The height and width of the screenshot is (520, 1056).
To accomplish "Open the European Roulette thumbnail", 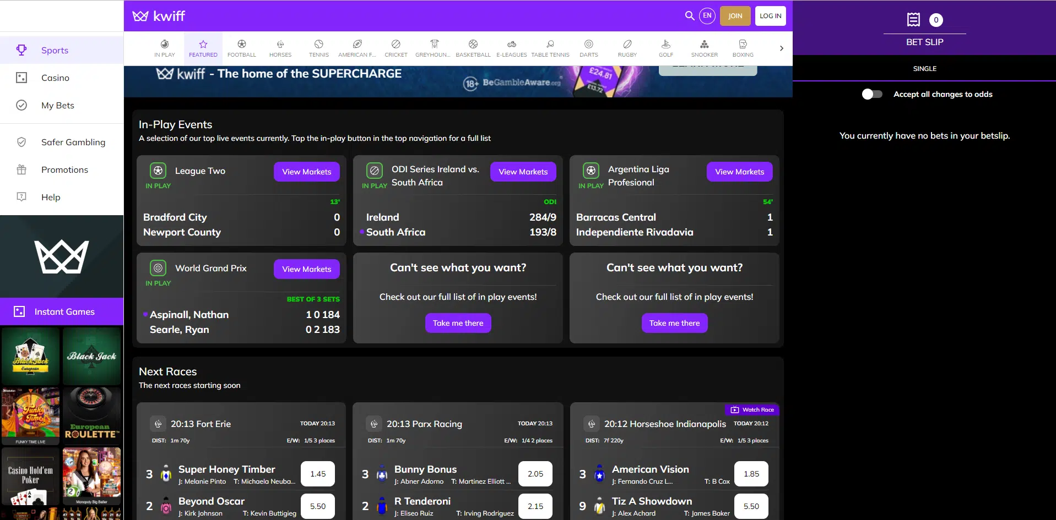I will click(x=91, y=416).
